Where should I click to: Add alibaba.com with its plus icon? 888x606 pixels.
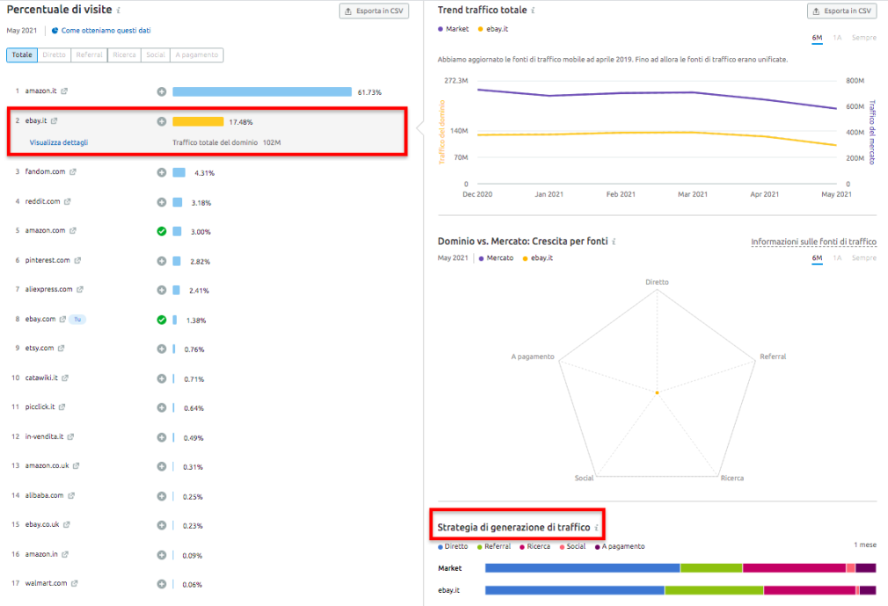(162, 496)
